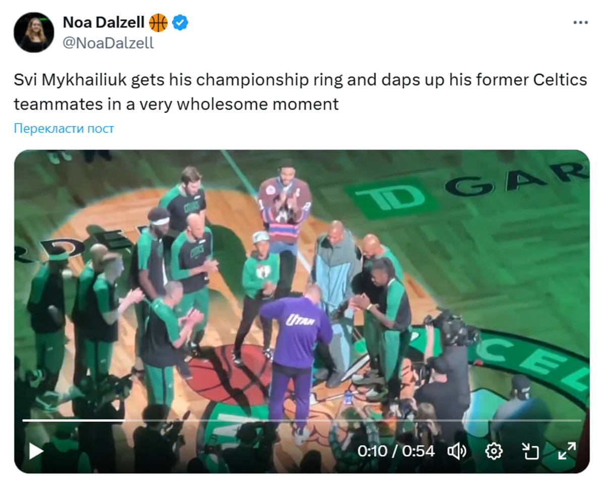Seek to unplayed section of video timeline
The width and height of the screenshot is (605, 483).
click(353, 420)
